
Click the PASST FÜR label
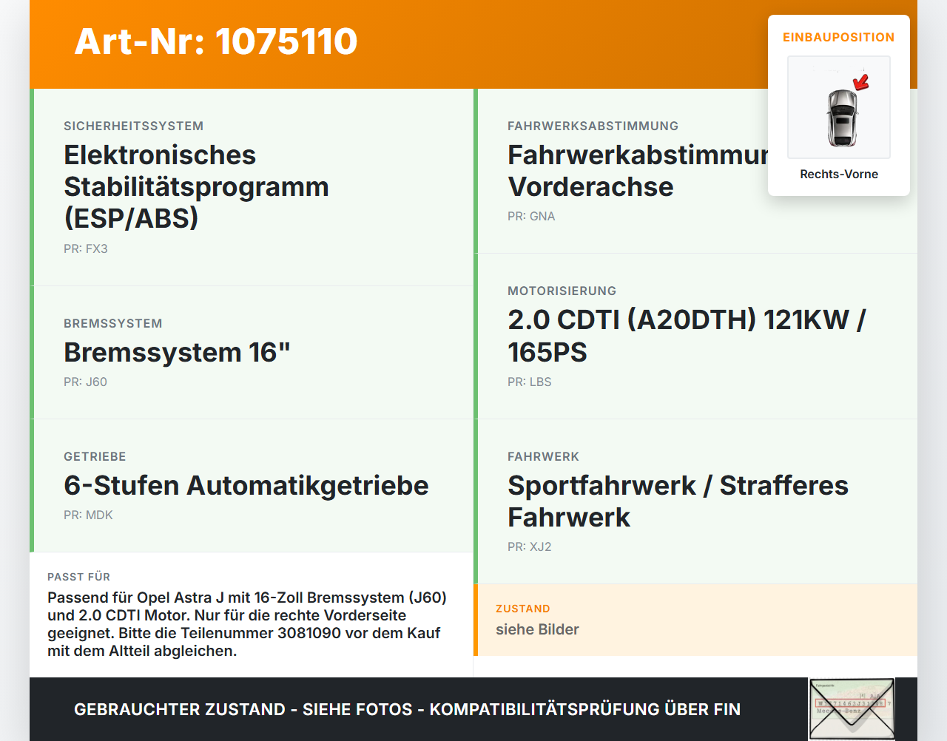tap(78, 577)
